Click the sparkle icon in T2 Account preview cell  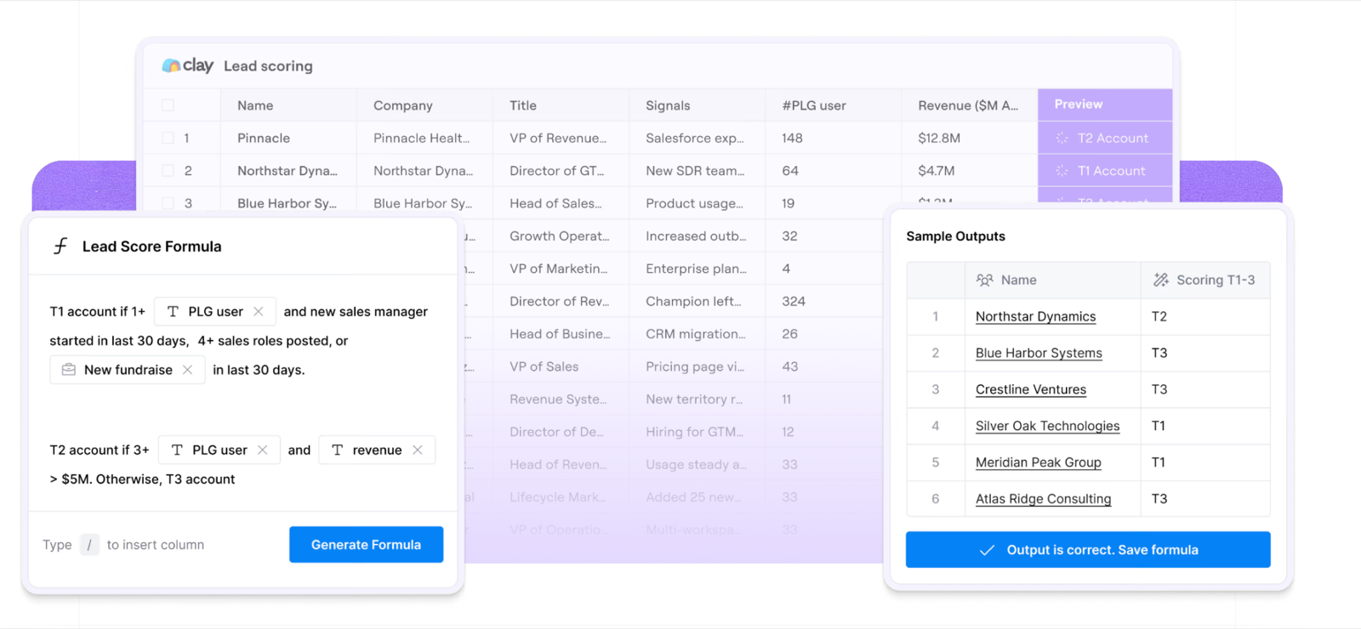tap(1062, 138)
